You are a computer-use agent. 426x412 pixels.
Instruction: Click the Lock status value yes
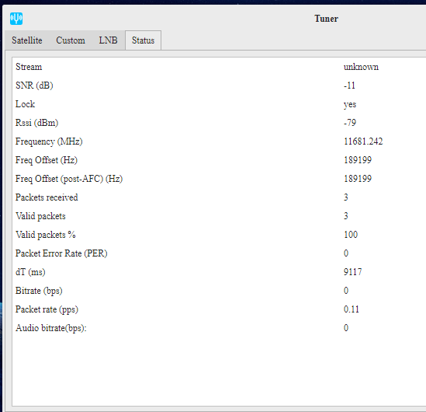tap(350, 104)
